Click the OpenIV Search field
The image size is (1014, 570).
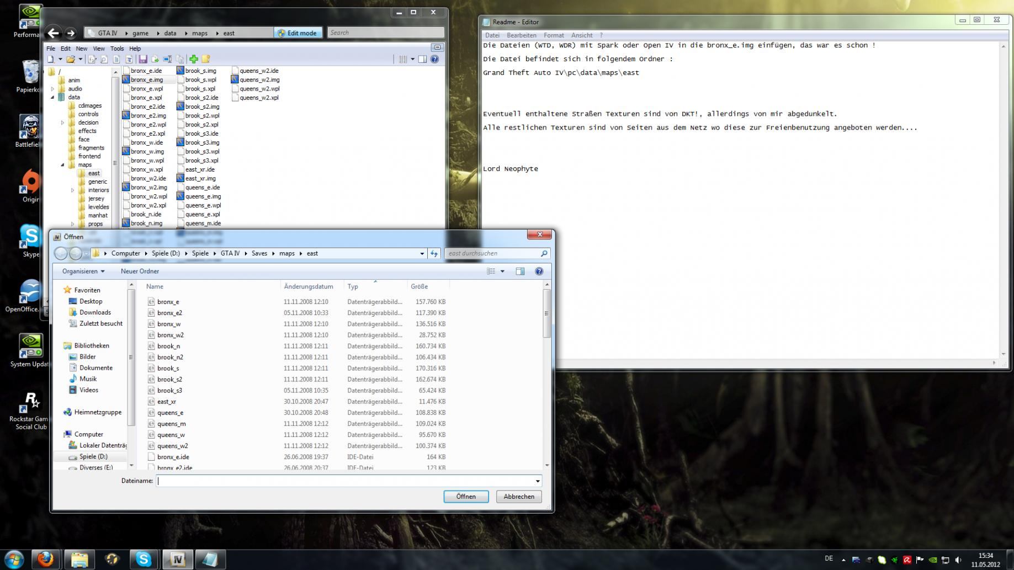click(x=385, y=33)
